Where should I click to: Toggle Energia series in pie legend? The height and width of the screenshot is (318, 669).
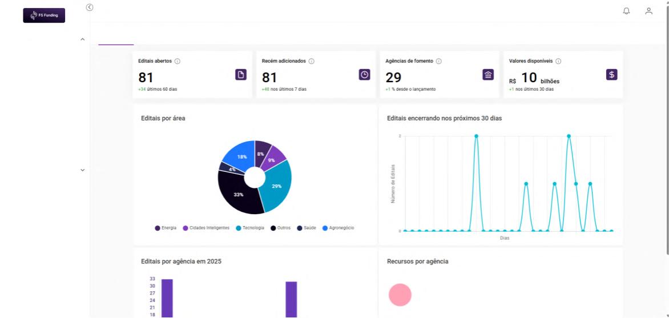click(x=166, y=228)
